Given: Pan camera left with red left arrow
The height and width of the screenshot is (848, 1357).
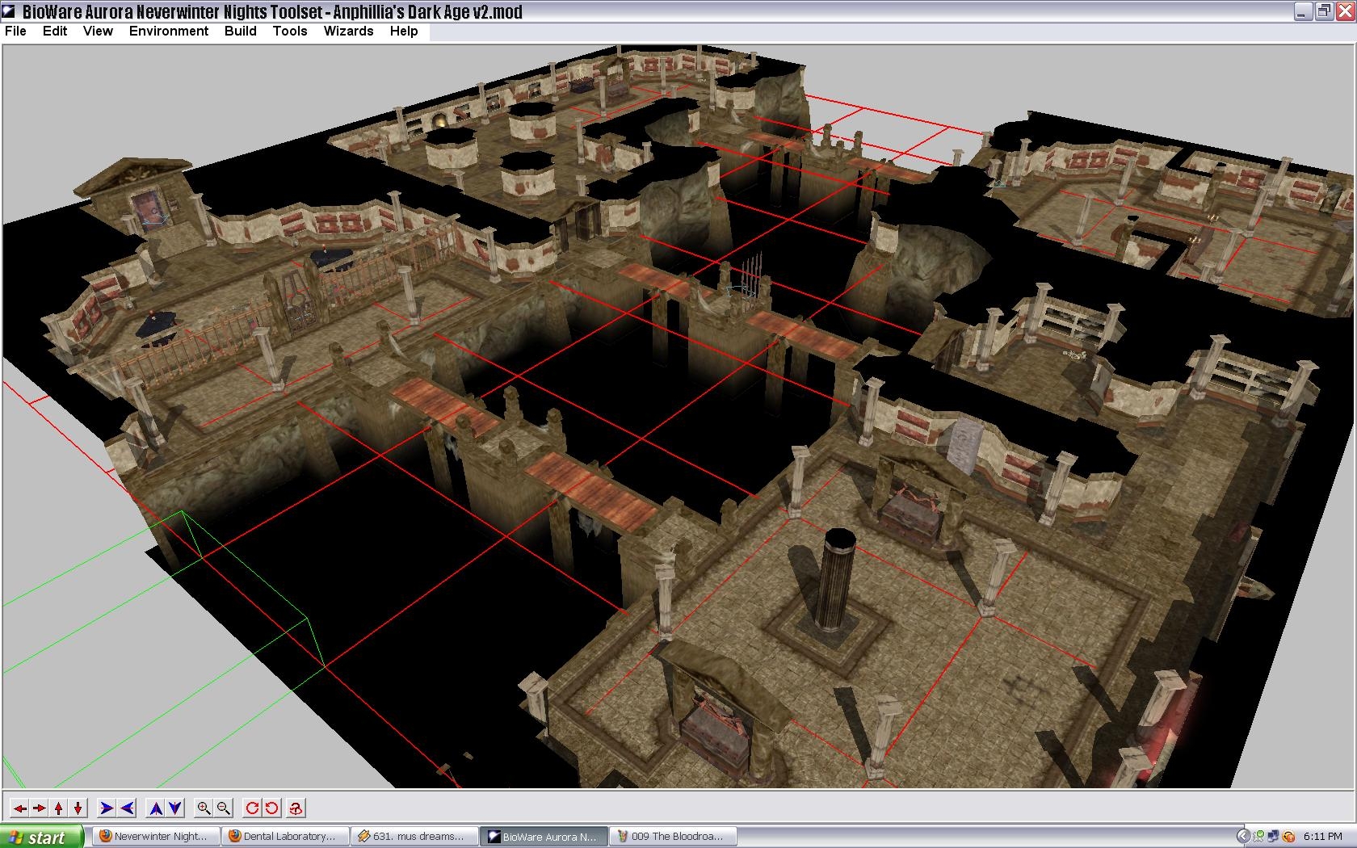Looking at the screenshot, I should (x=19, y=808).
